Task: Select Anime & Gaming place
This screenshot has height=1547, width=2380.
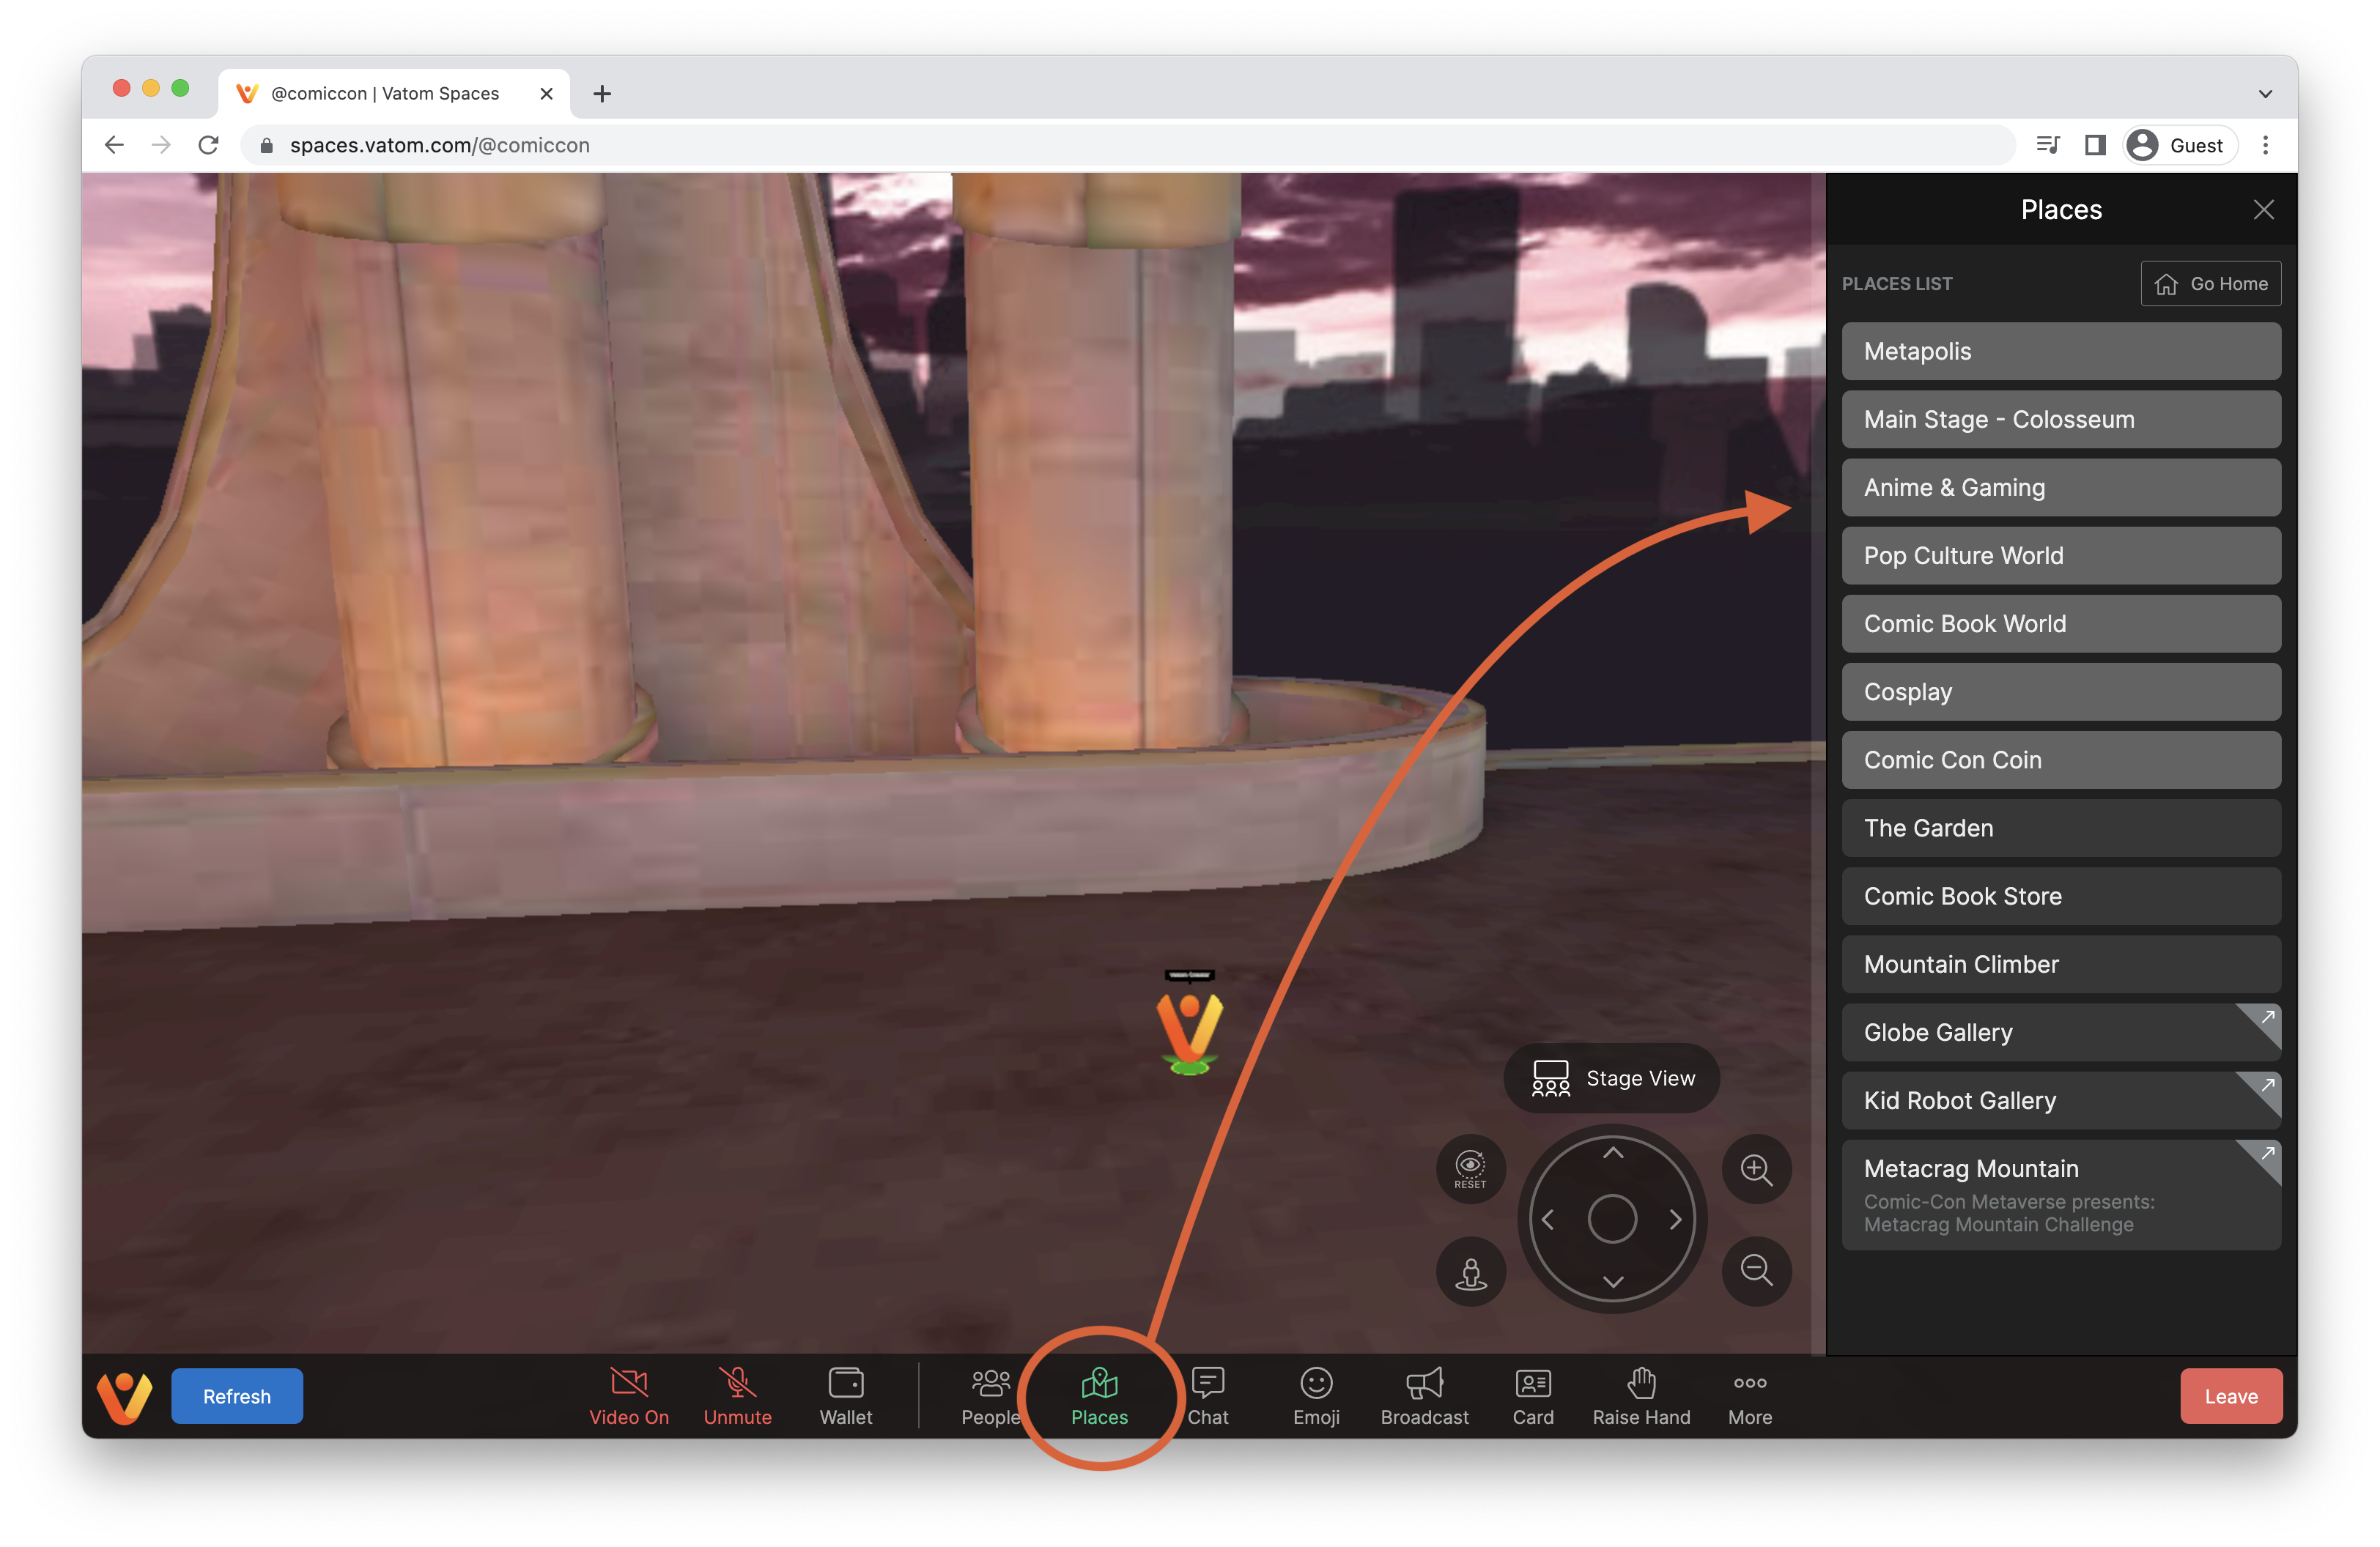Action: click(2061, 488)
